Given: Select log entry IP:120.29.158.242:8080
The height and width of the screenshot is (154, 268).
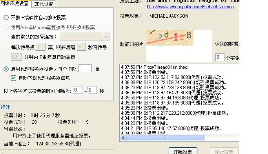Looking at the screenshot, I should (x=174, y=82).
